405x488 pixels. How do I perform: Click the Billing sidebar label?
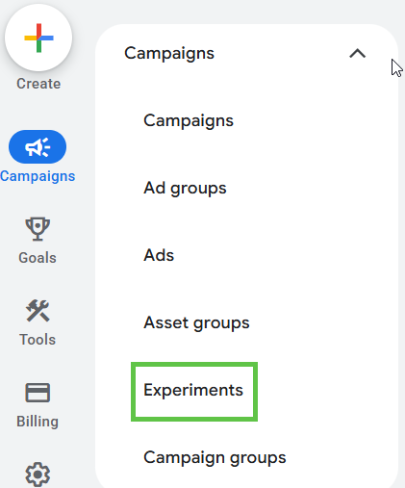pos(38,422)
